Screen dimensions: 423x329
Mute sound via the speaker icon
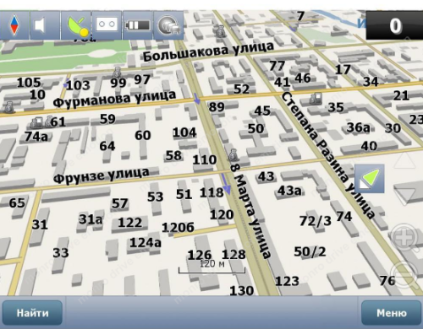click(x=45, y=25)
